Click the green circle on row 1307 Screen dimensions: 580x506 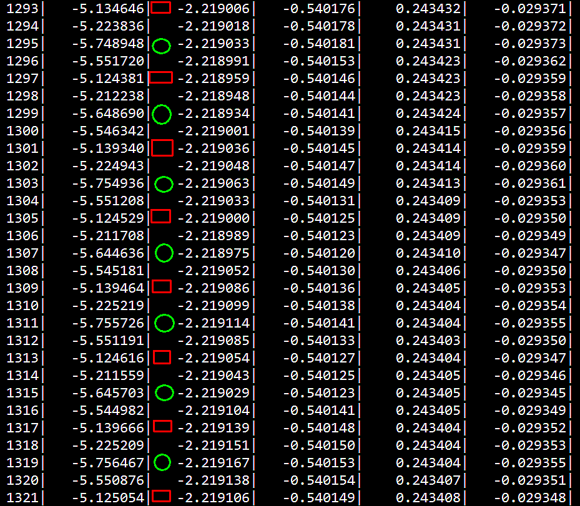tap(164, 253)
